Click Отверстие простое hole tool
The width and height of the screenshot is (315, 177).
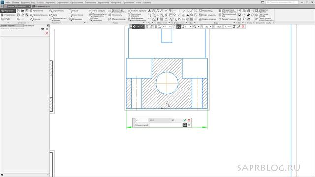coord(262,11)
